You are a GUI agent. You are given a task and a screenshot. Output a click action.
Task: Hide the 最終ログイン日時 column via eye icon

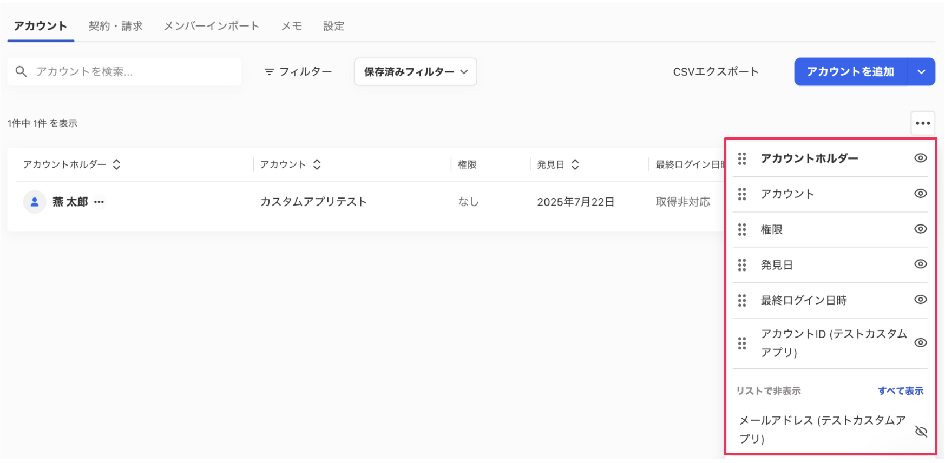click(921, 300)
